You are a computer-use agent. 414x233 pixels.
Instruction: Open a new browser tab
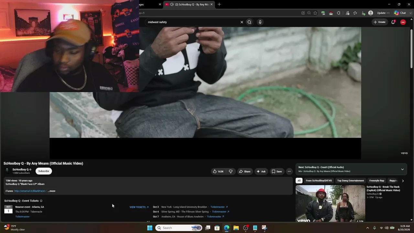click(x=219, y=4)
